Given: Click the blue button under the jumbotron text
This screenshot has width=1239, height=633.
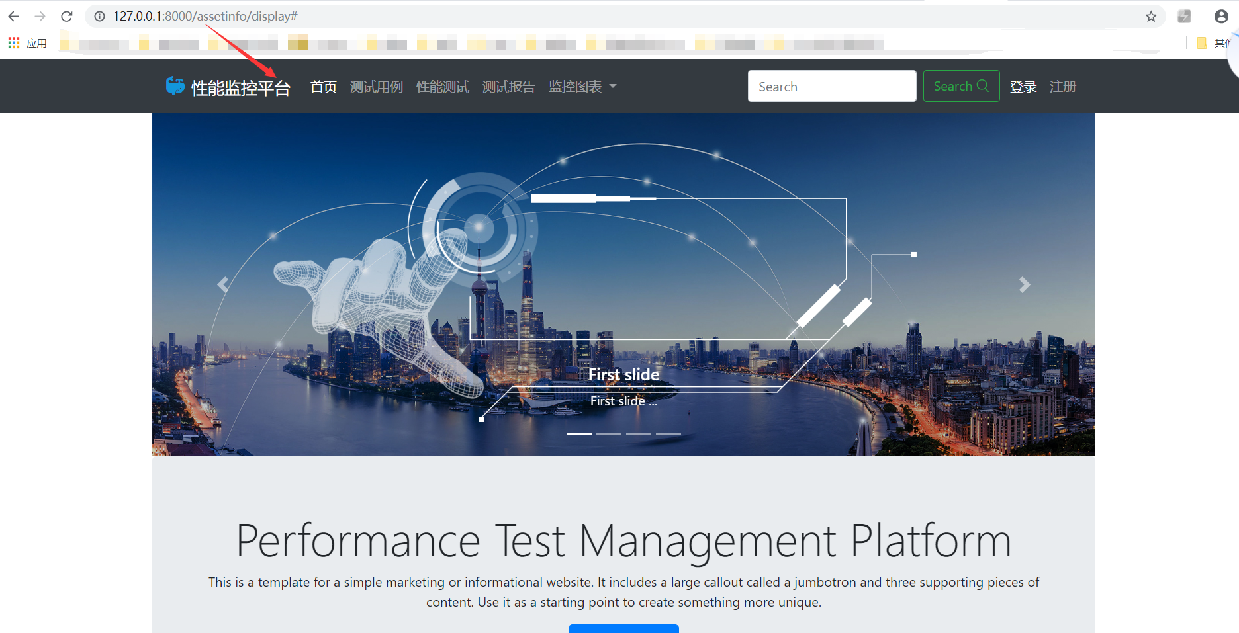Looking at the screenshot, I should pyautogui.click(x=623, y=629).
